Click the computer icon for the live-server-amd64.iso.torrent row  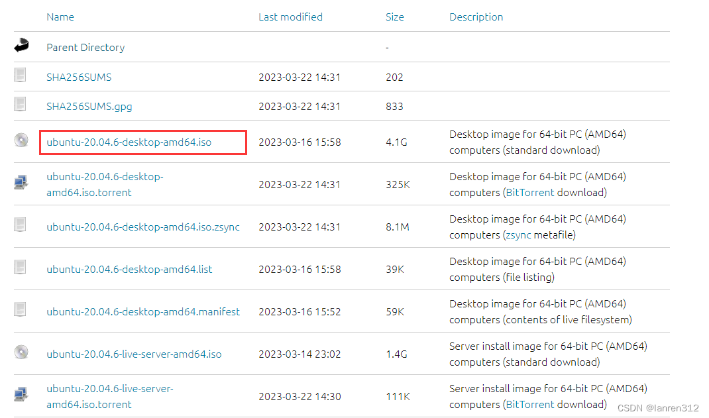(21, 394)
